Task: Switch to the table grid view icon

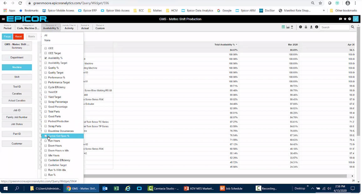Action: [283, 27]
